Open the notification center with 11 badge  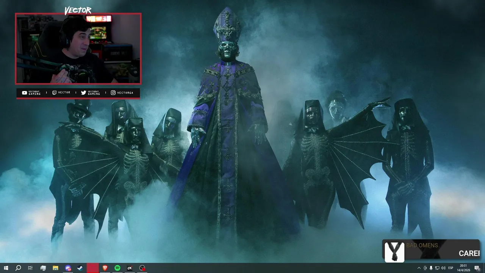[477, 268]
